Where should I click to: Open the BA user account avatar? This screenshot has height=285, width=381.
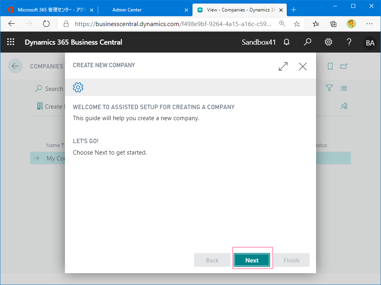tap(370, 43)
